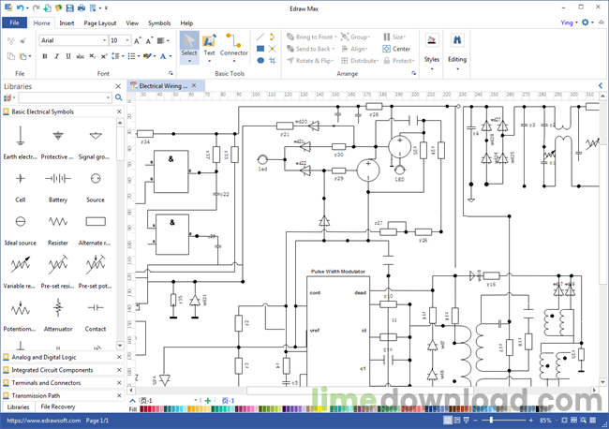Click the Center arrange button
Screen dimensions: 609x429
(396, 49)
